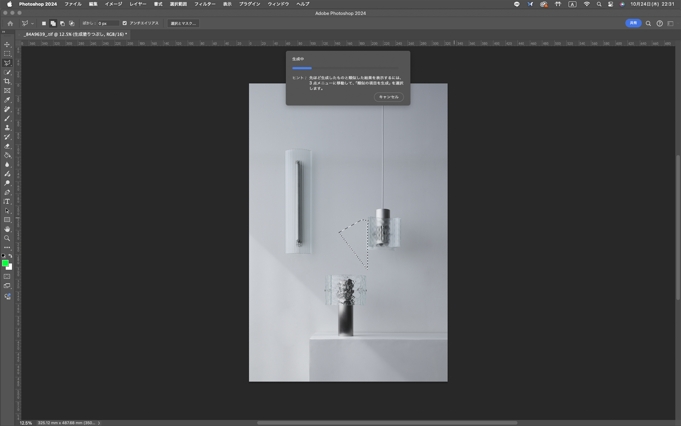681x426 pixels.
Task: Select the Clone Stamp tool
Action: [x=7, y=128]
